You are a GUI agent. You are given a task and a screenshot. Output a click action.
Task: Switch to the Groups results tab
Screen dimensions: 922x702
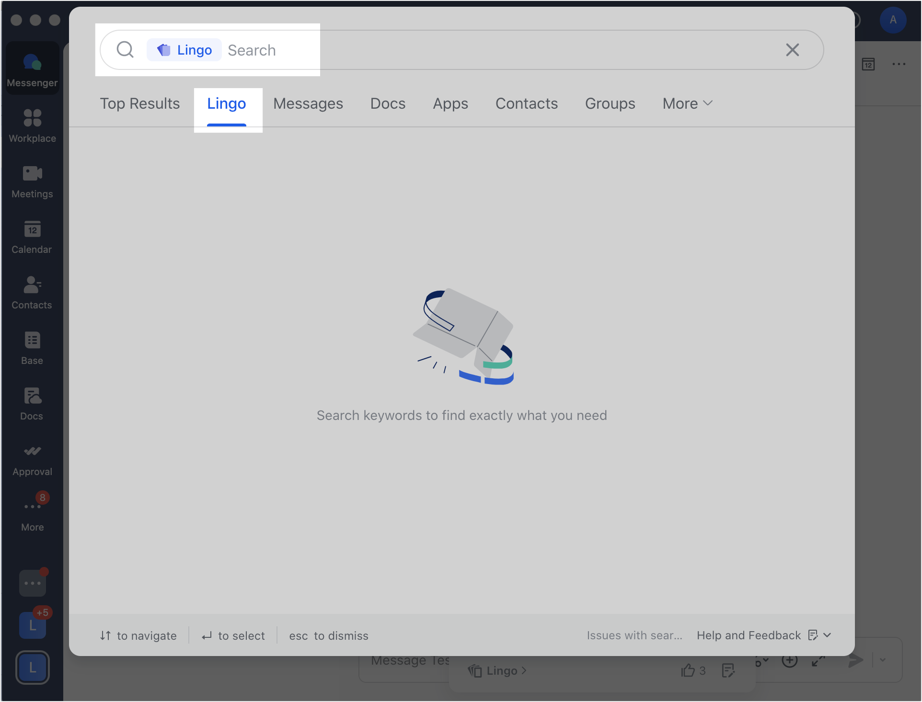[x=610, y=103]
